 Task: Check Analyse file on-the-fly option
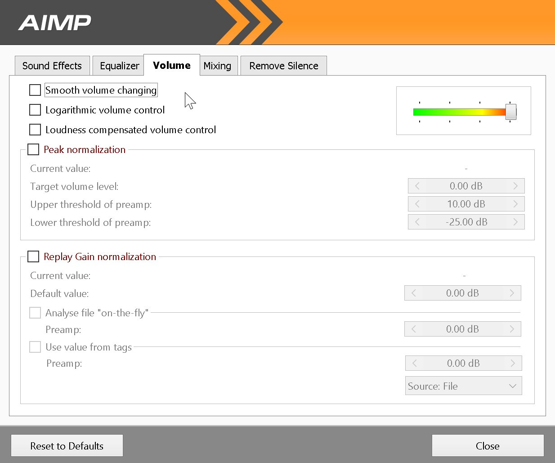[35, 313]
